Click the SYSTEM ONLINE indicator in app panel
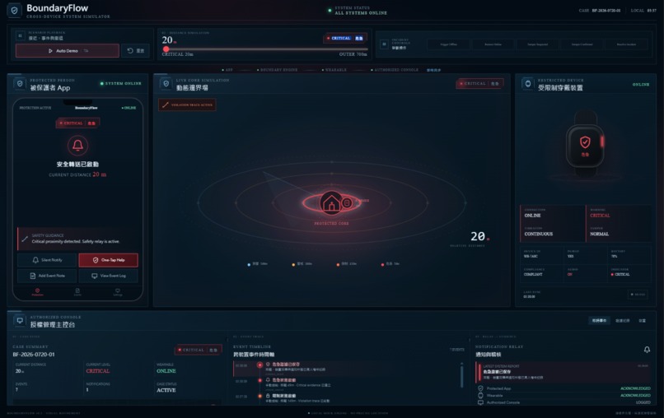664x418 pixels. coord(120,83)
